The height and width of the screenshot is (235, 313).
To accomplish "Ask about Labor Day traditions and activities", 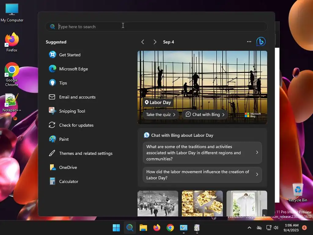I will [x=202, y=153].
